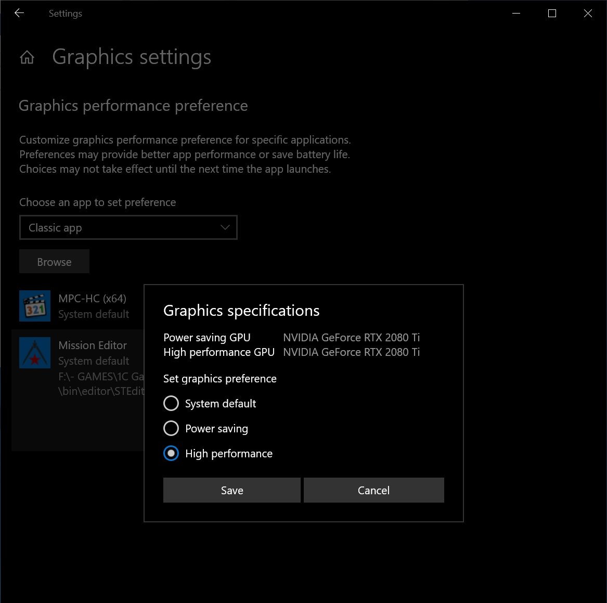The width and height of the screenshot is (607, 603).
Task: Click the Settings window title text
Action: click(x=66, y=14)
